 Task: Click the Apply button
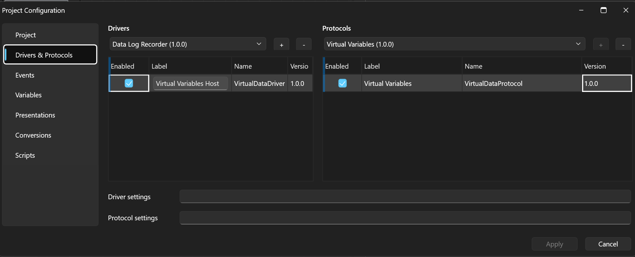[x=554, y=244]
